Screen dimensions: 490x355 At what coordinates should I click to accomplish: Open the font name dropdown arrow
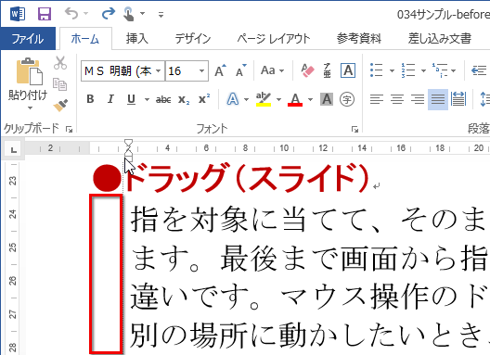159,71
